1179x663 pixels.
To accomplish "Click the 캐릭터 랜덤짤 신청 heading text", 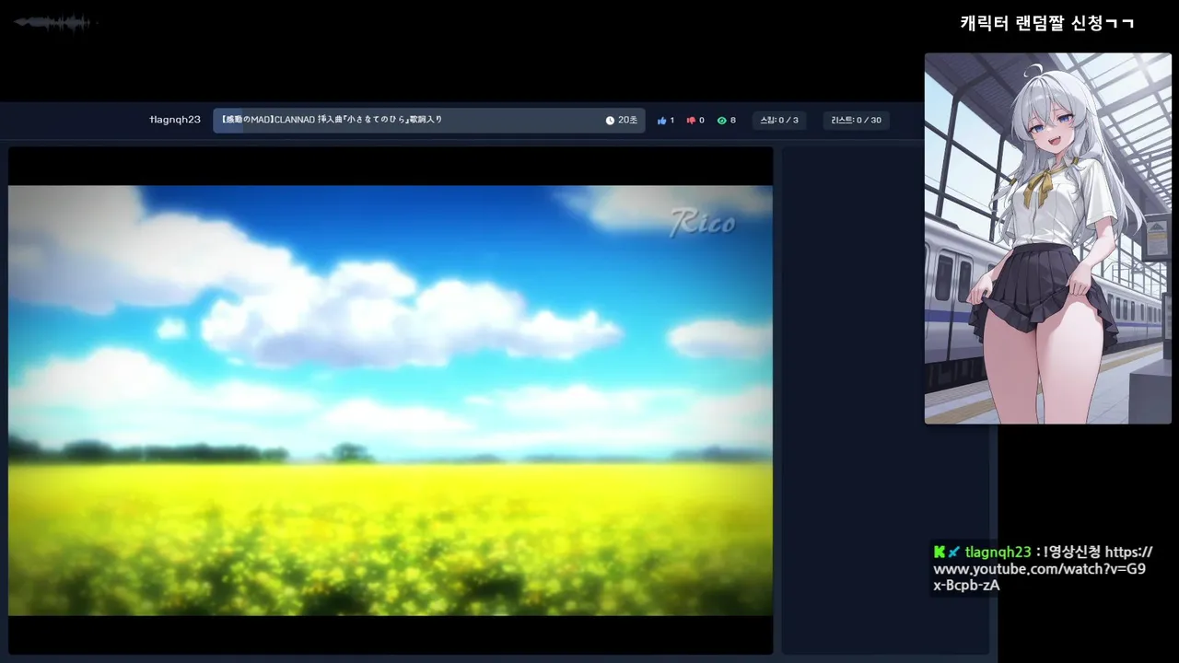I will 1047,24.
